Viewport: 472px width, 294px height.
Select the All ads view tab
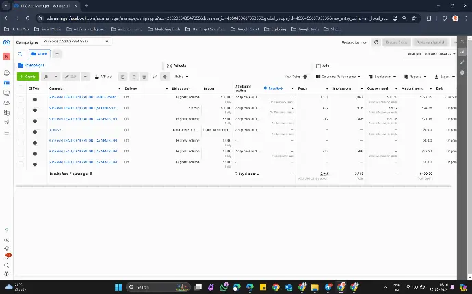[x=40, y=54]
